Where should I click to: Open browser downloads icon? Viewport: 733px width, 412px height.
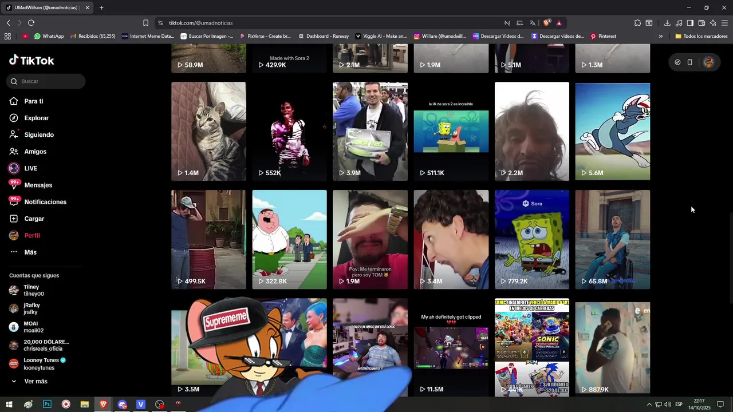[x=667, y=23]
